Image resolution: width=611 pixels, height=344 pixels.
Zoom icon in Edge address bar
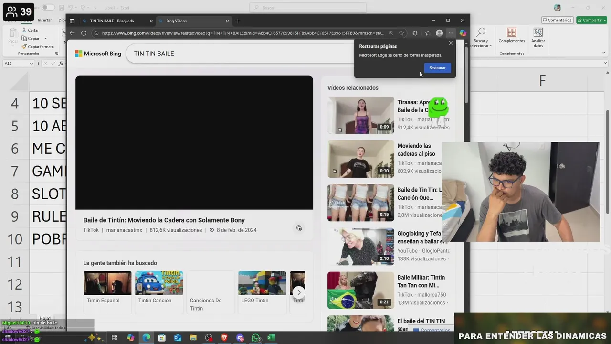pyautogui.click(x=391, y=33)
